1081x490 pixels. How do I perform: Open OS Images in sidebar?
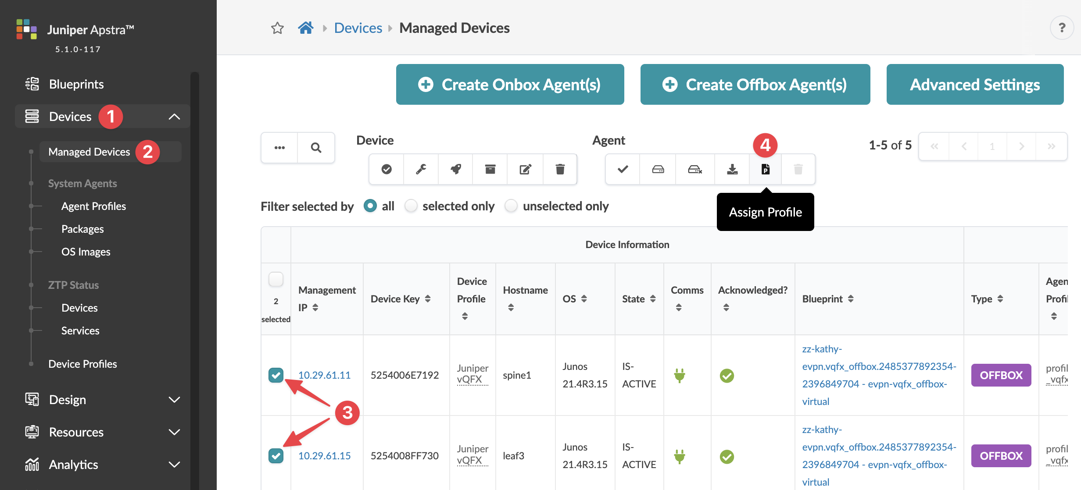(x=86, y=252)
